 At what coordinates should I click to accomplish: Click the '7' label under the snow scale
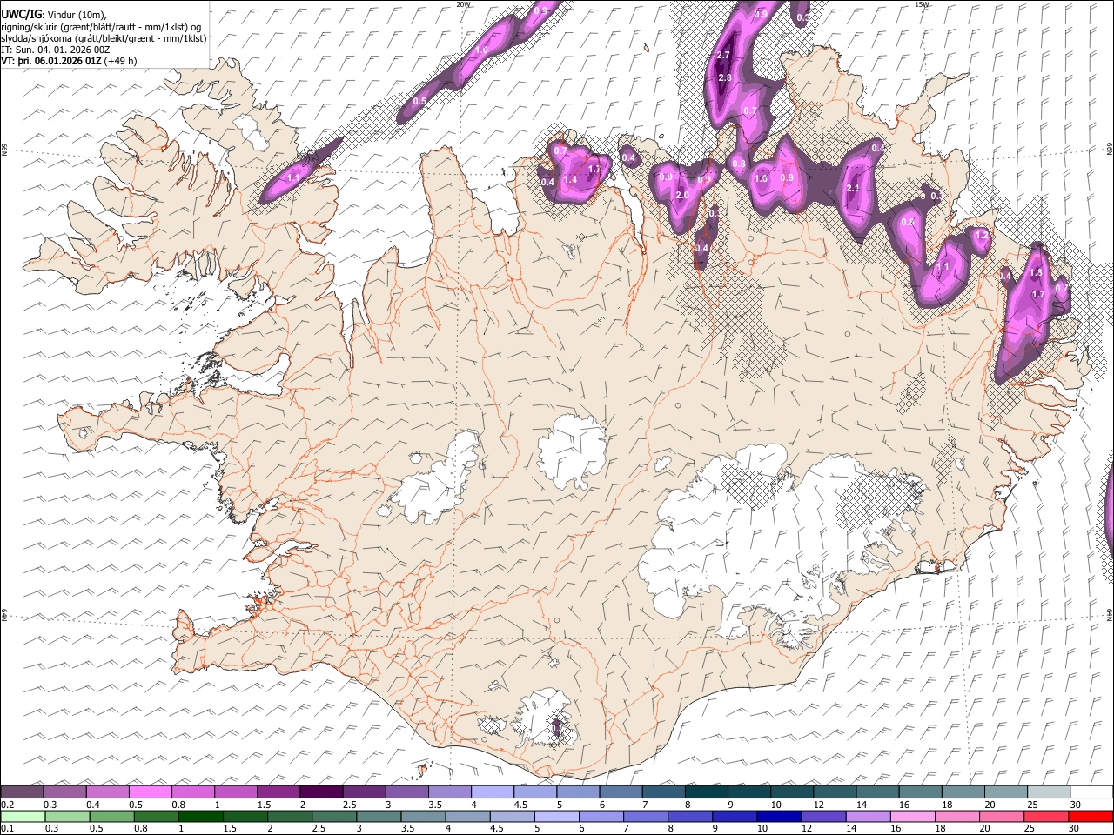tap(645, 805)
